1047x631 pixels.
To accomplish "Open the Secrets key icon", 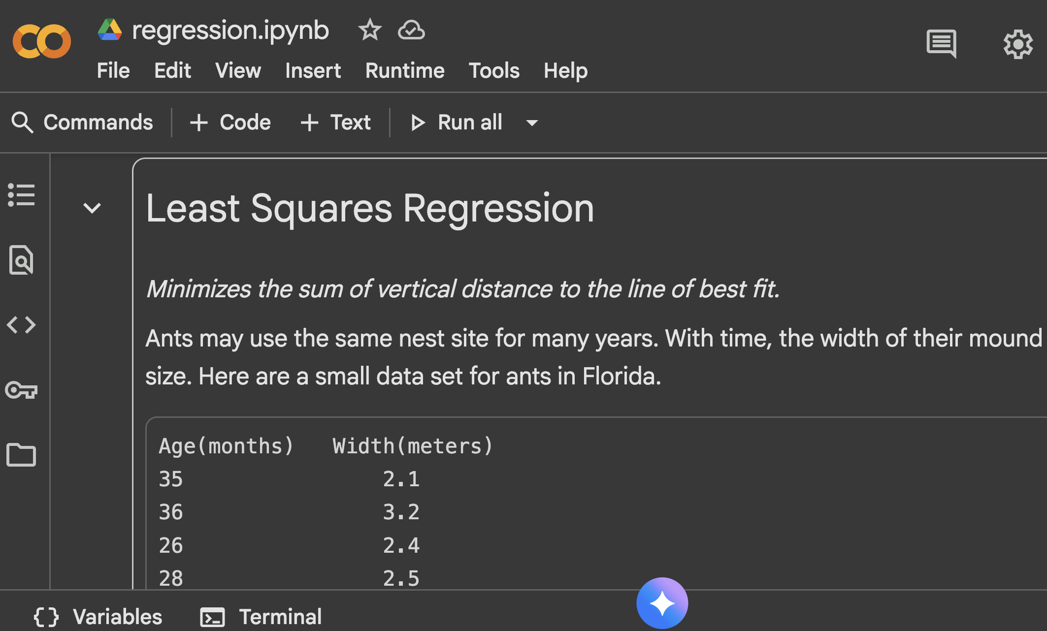I will pyautogui.click(x=21, y=390).
